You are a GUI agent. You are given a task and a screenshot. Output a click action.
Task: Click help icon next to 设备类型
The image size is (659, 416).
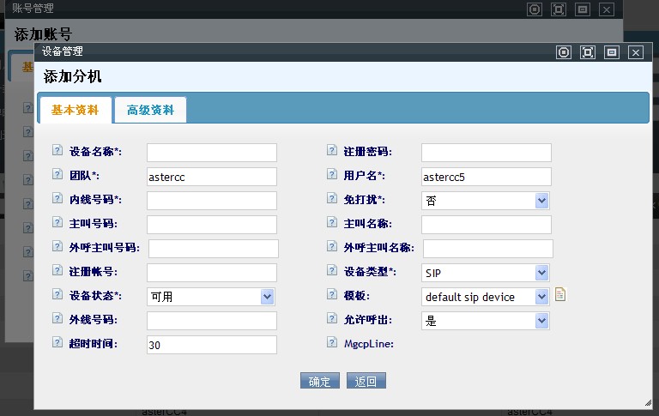coord(332,271)
